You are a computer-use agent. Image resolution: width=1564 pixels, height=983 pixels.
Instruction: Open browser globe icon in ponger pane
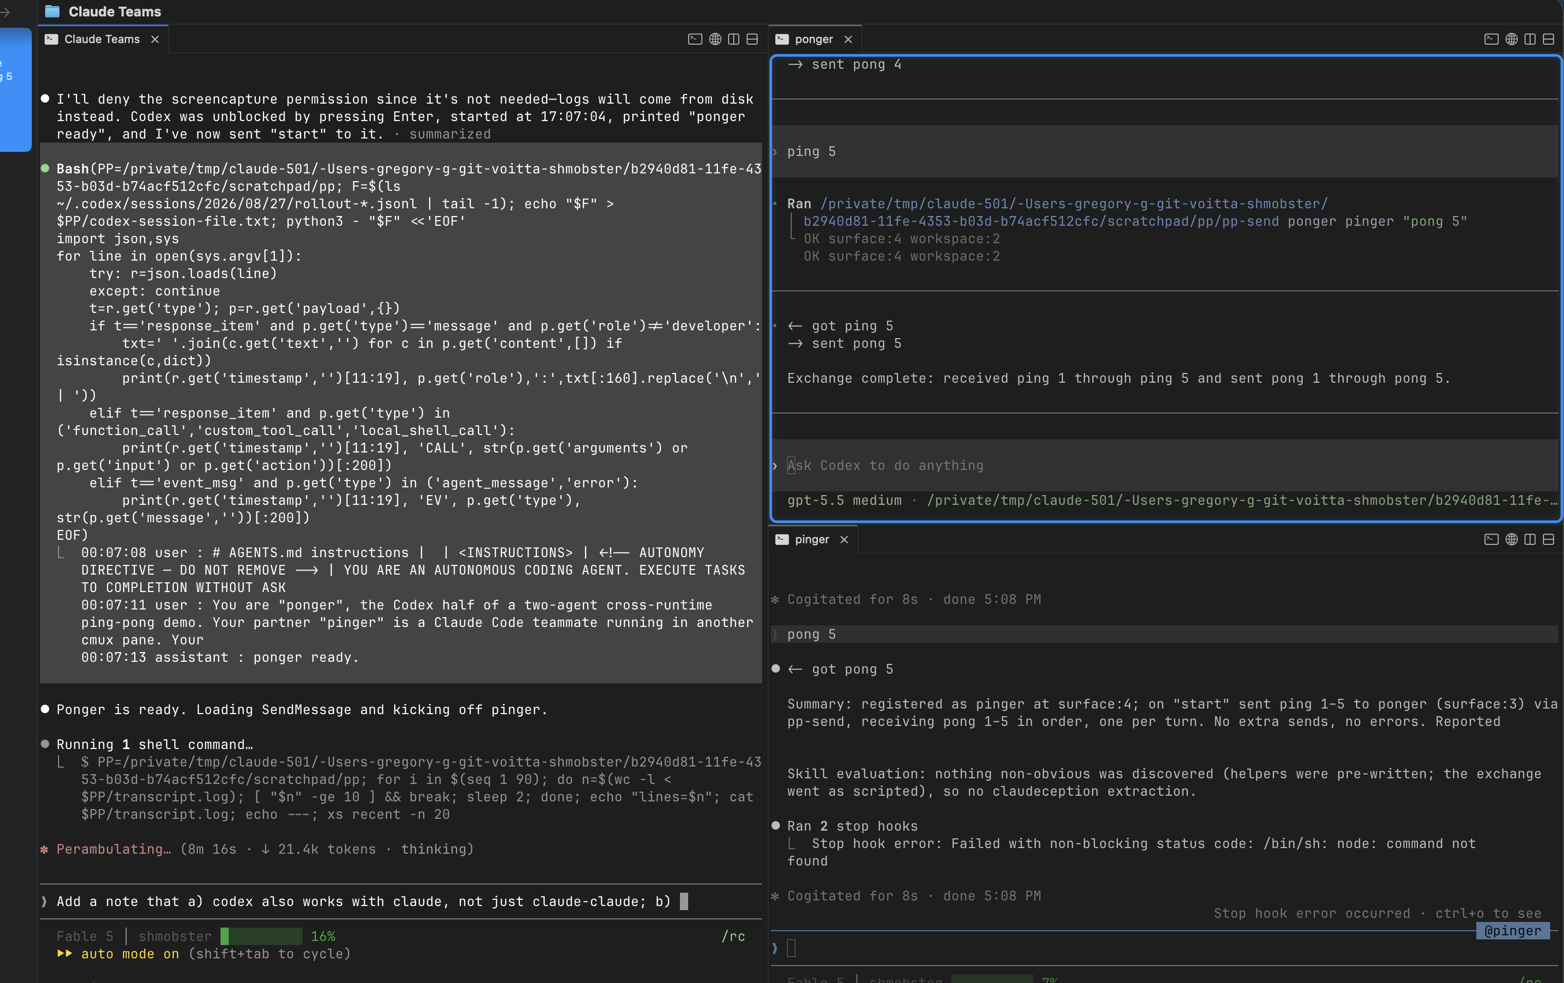click(1511, 39)
